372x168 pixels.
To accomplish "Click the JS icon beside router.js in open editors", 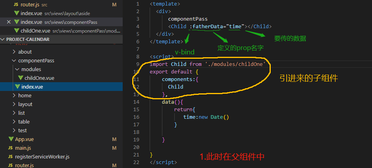I will pos(16,4).
